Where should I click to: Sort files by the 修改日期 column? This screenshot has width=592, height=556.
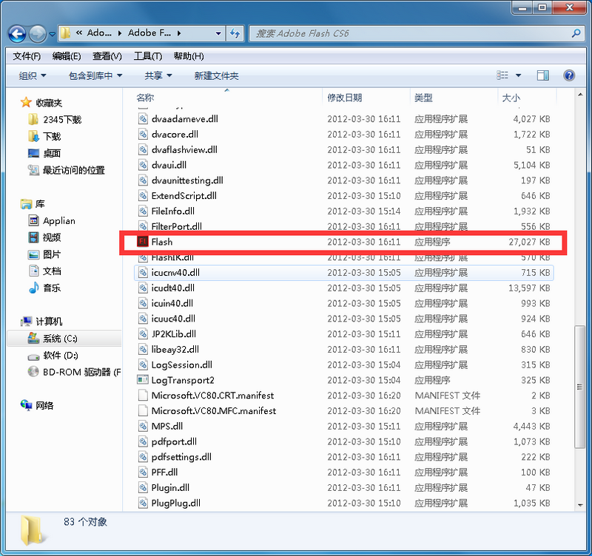(345, 97)
